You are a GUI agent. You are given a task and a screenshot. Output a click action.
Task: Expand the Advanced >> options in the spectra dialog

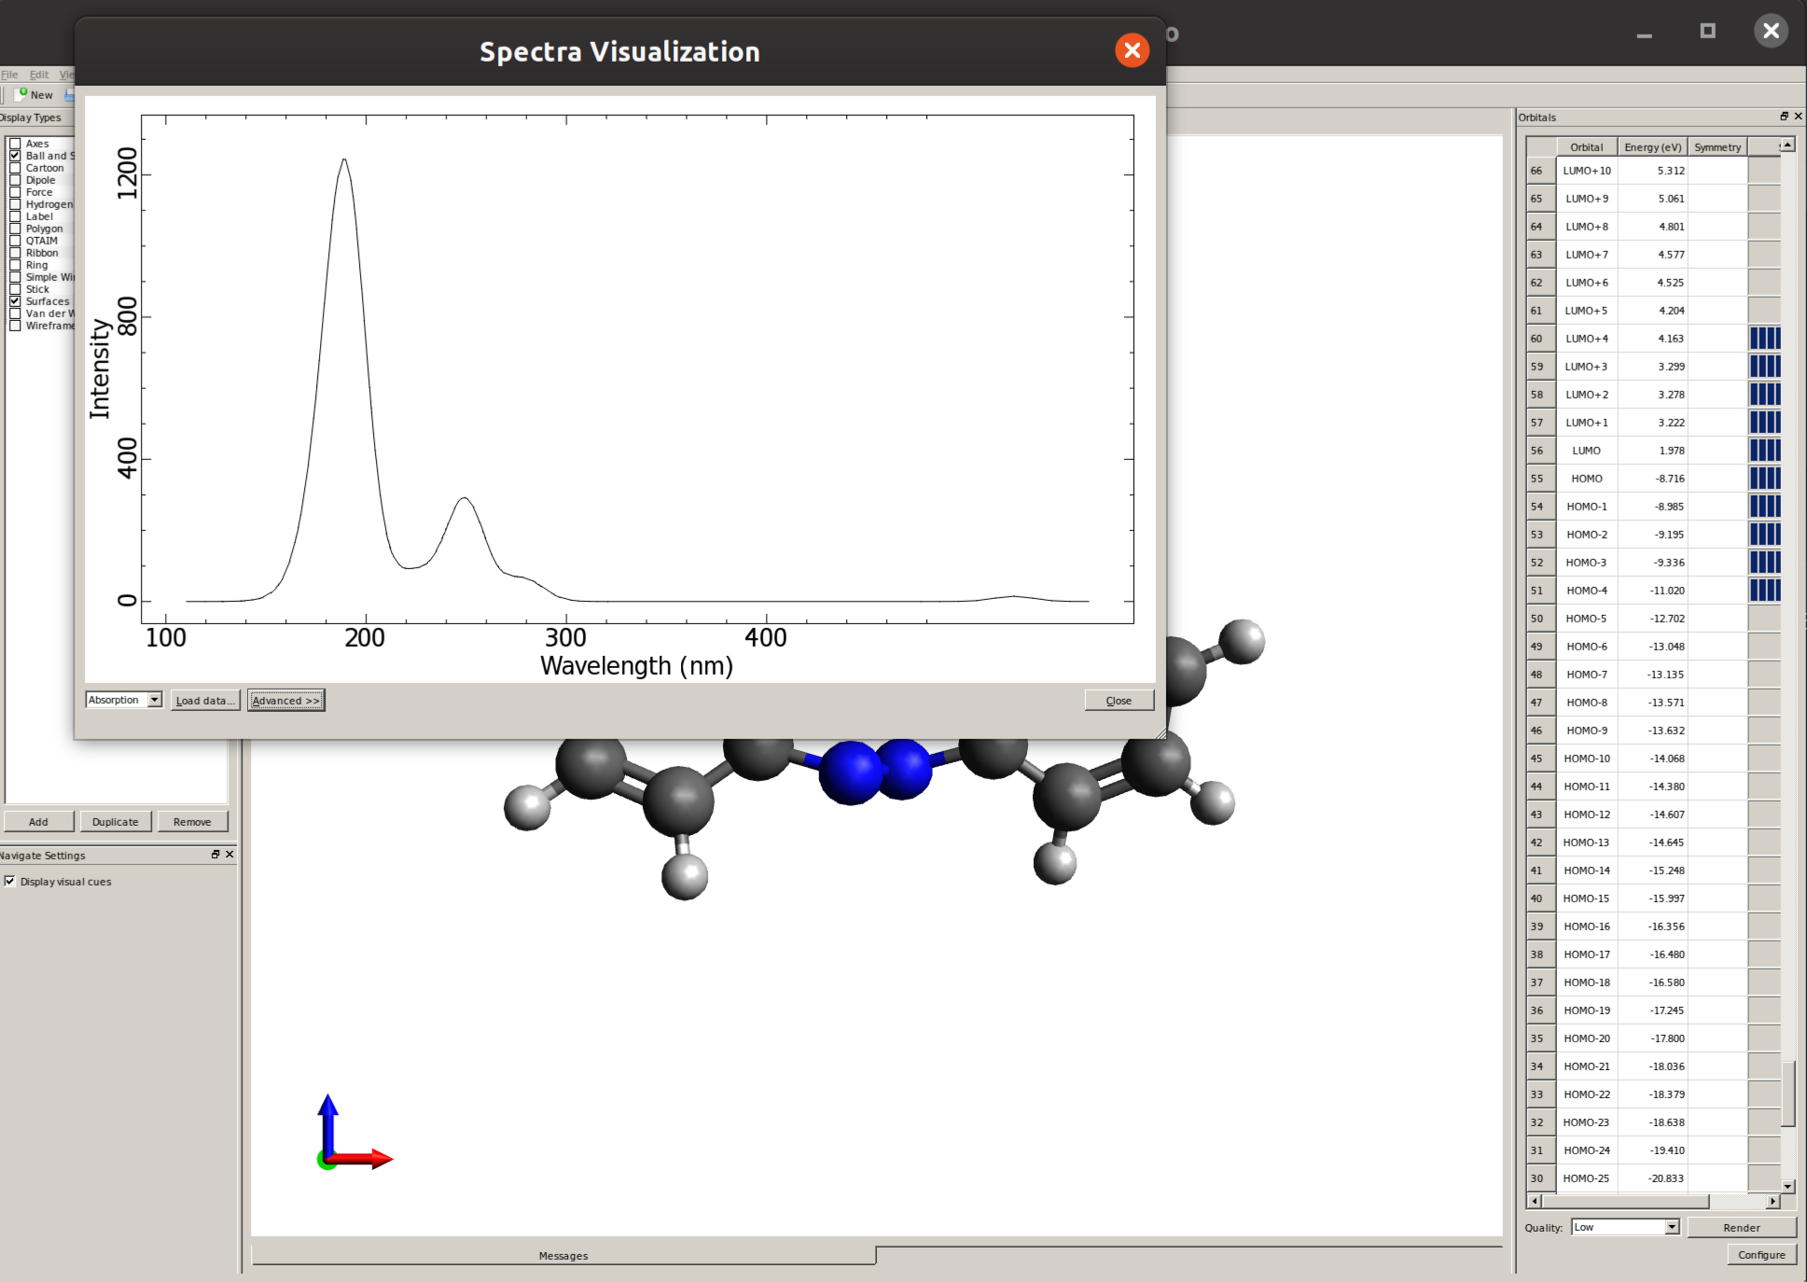pyautogui.click(x=285, y=701)
